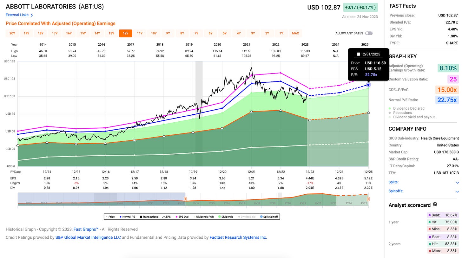Toggle the EPS triangle legend entry
The height and width of the screenshot is (258, 462).
[166, 217]
